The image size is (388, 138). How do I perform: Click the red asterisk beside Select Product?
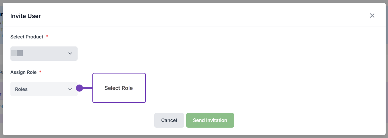pos(47,37)
